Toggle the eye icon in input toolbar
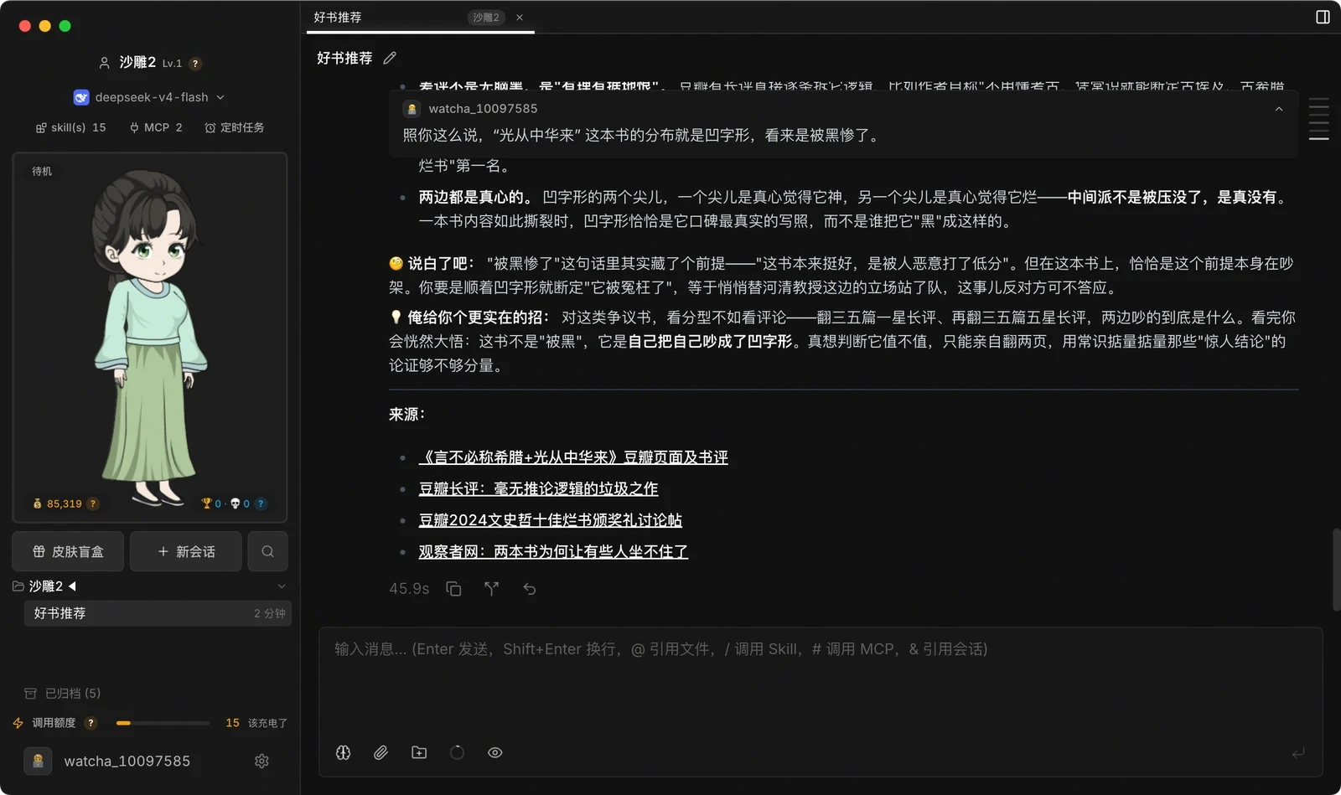Viewport: 1341px width, 795px height. pyautogui.click(x=495, y=752)
